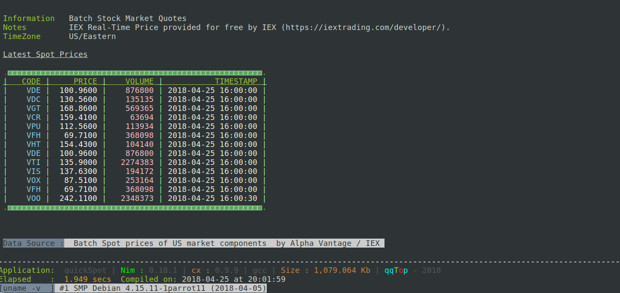
Task: Click '#1 SMP Debian 4.15.11-1parrot11' kernel text
Action: [132, 288]
